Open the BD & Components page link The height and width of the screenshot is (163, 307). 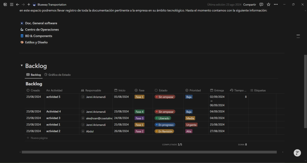[x=38, y=36]
